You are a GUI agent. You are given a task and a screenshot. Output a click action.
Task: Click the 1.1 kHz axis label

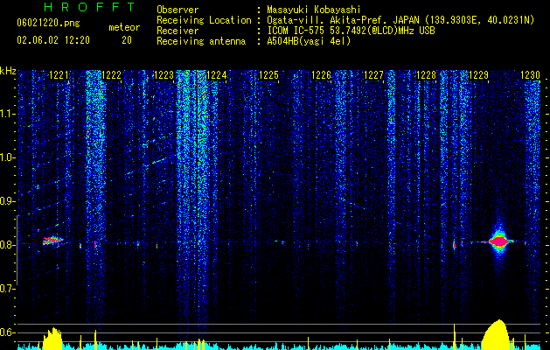click(8, 114)
